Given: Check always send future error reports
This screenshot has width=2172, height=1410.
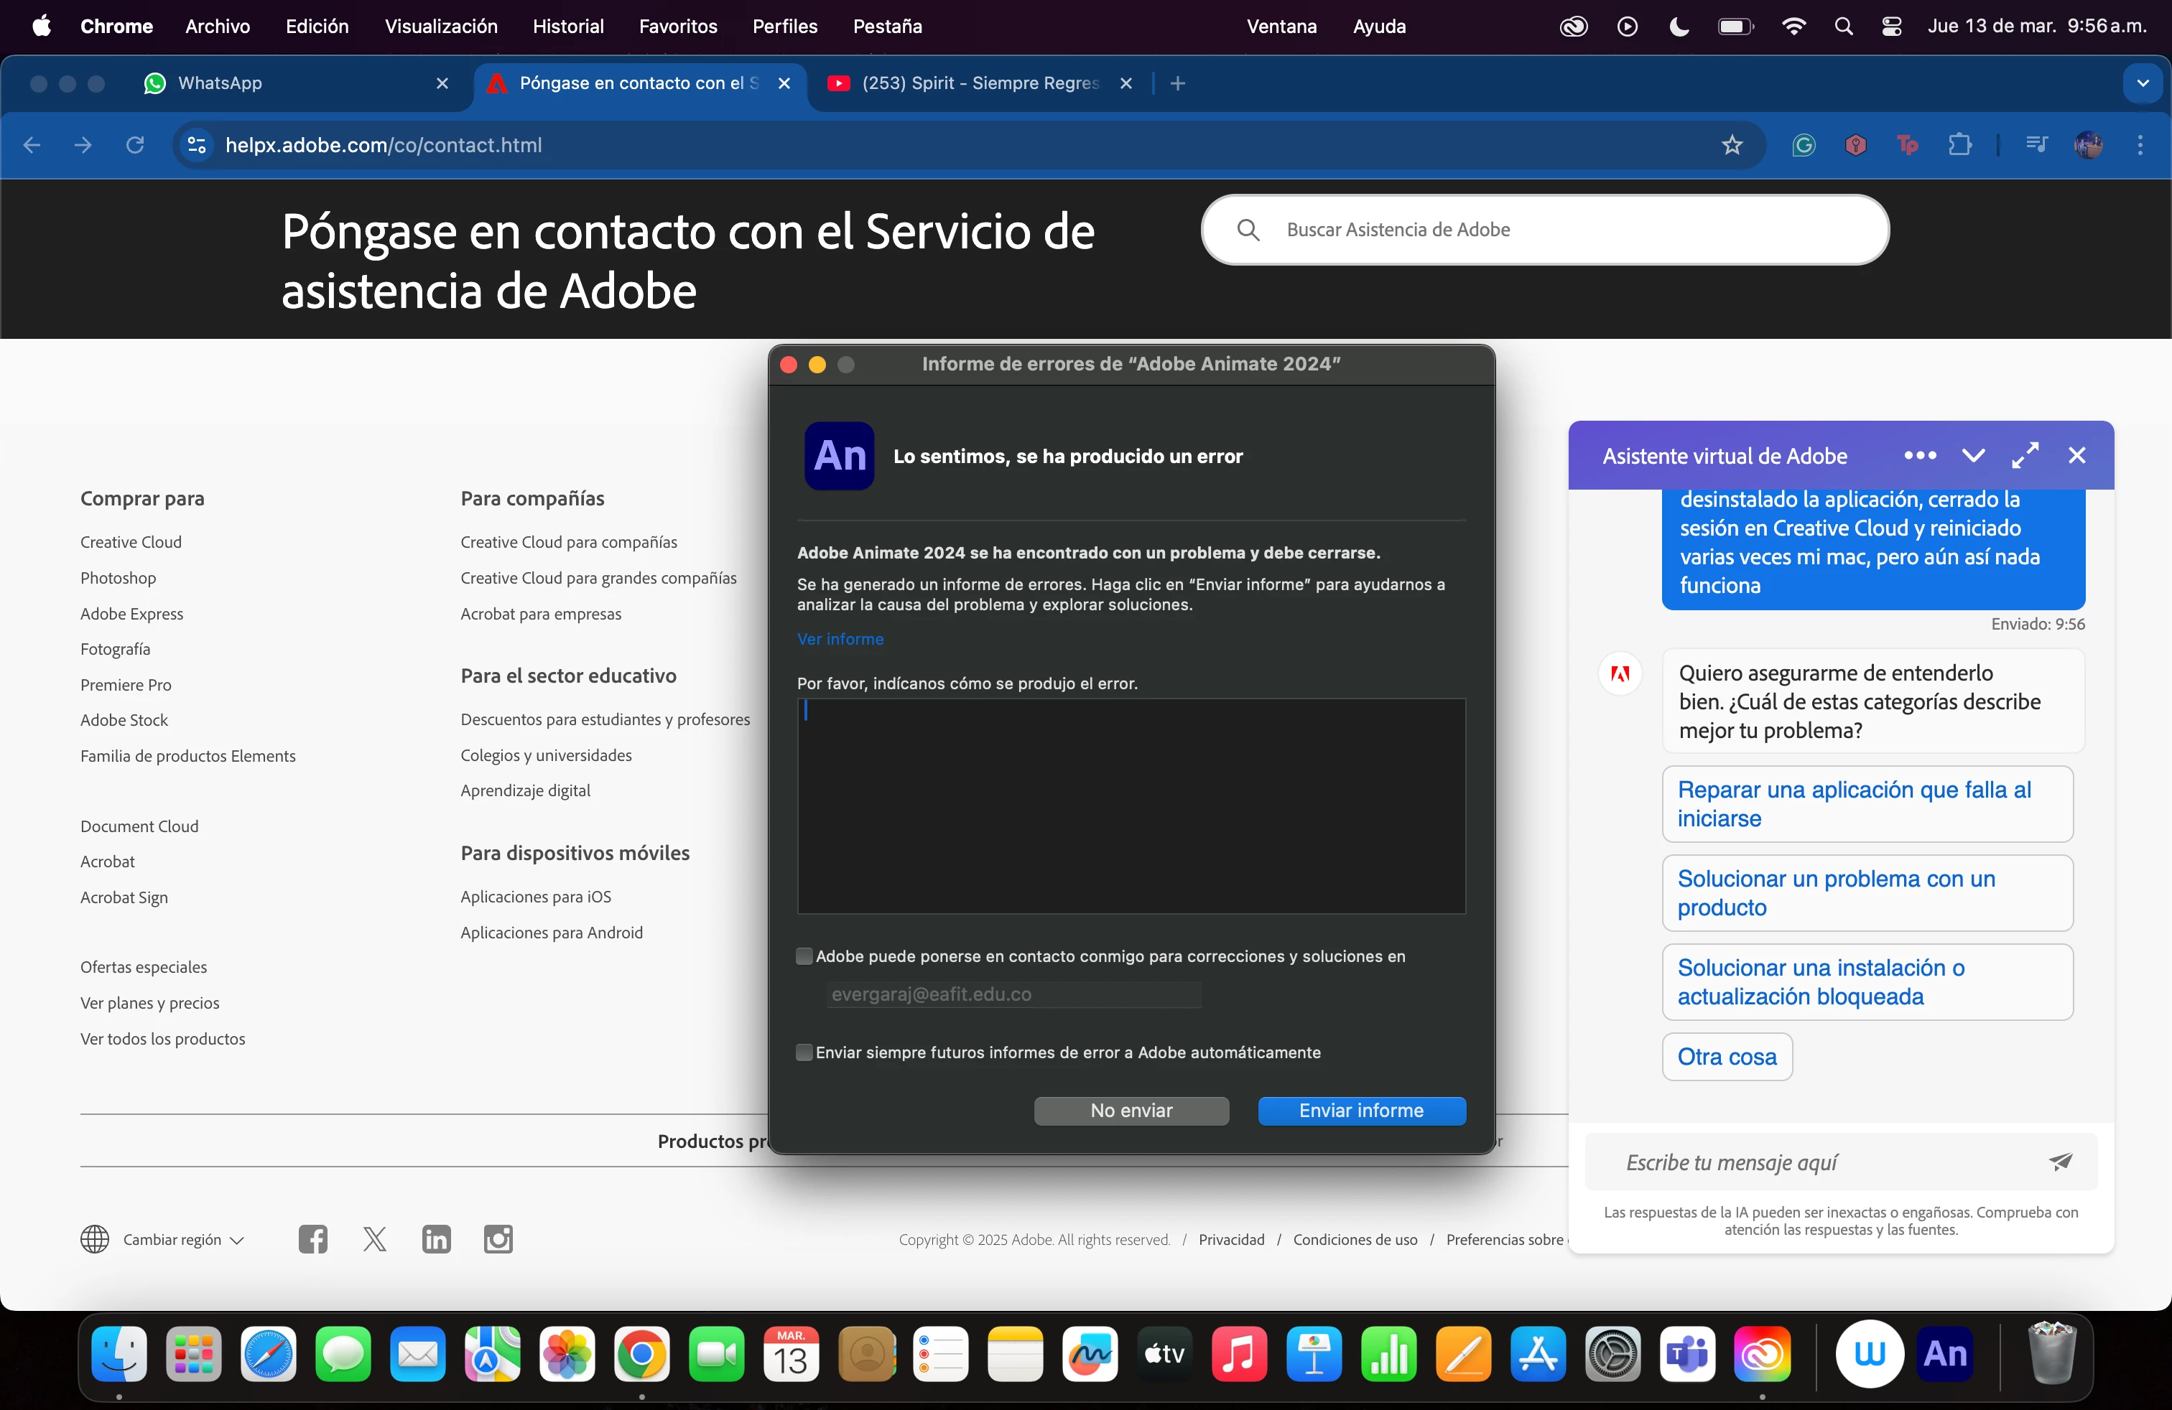Looking at the screenshot, I should click(x=804, y=1052).
